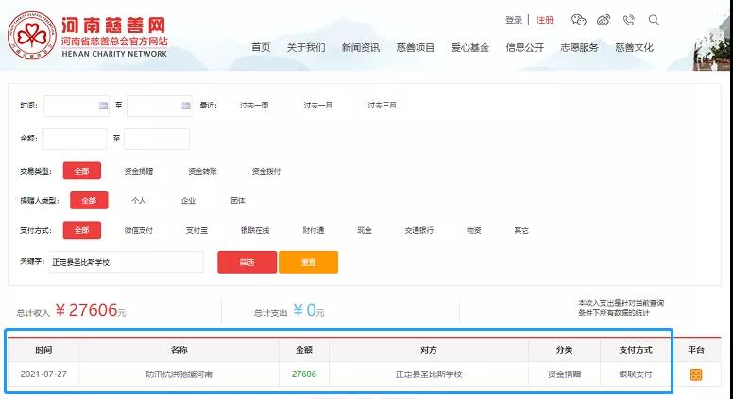Click the minimum amount input field
This screenshot has height=399, width=733.
click(75, 139)
